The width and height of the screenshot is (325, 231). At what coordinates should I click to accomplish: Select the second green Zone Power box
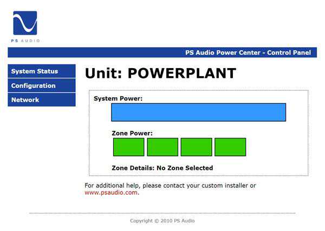pos(162,147)
